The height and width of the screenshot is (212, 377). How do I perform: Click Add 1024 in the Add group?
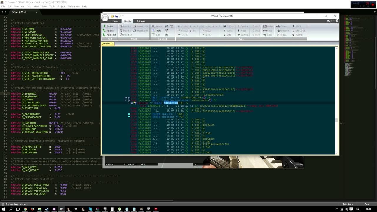point(109,35)
